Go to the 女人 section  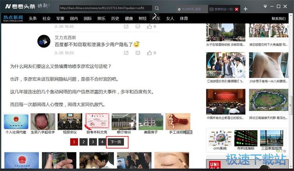(170, 18)
